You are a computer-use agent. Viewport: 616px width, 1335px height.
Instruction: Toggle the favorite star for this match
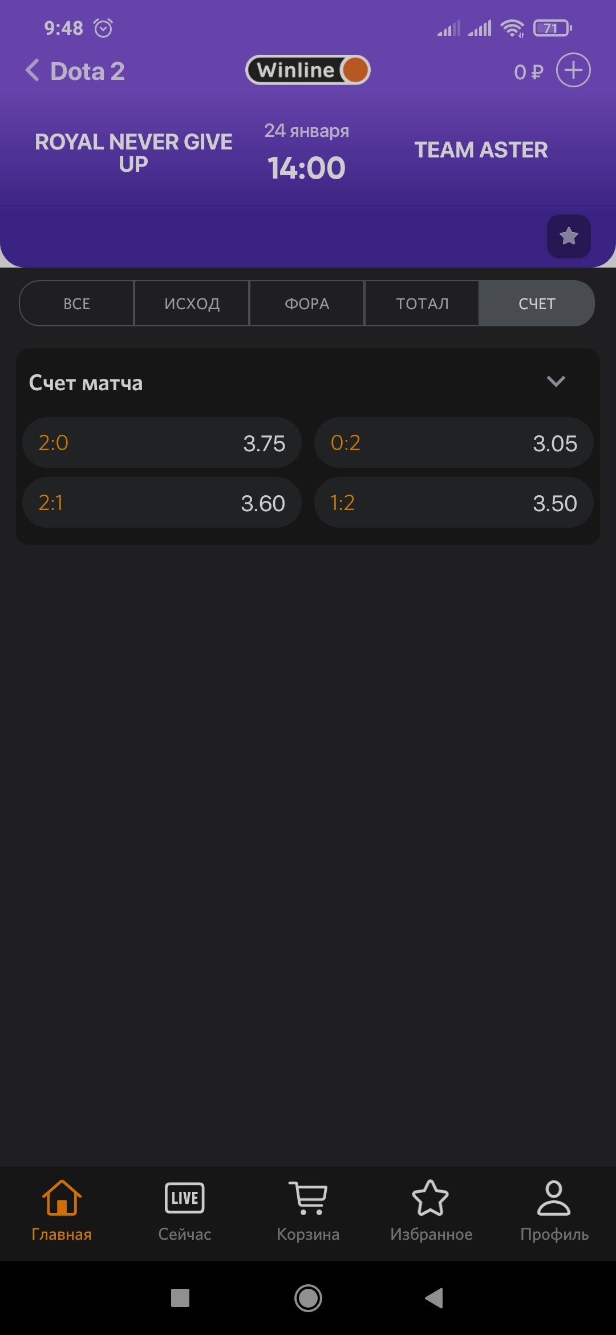point(569,236)
